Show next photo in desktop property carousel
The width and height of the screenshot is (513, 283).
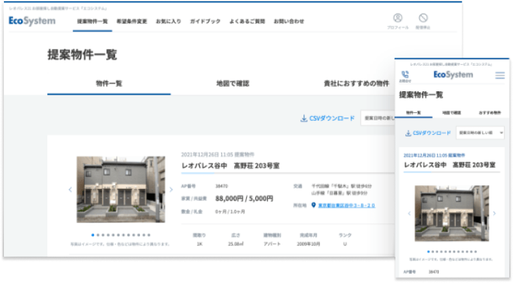tap(171, 190)
